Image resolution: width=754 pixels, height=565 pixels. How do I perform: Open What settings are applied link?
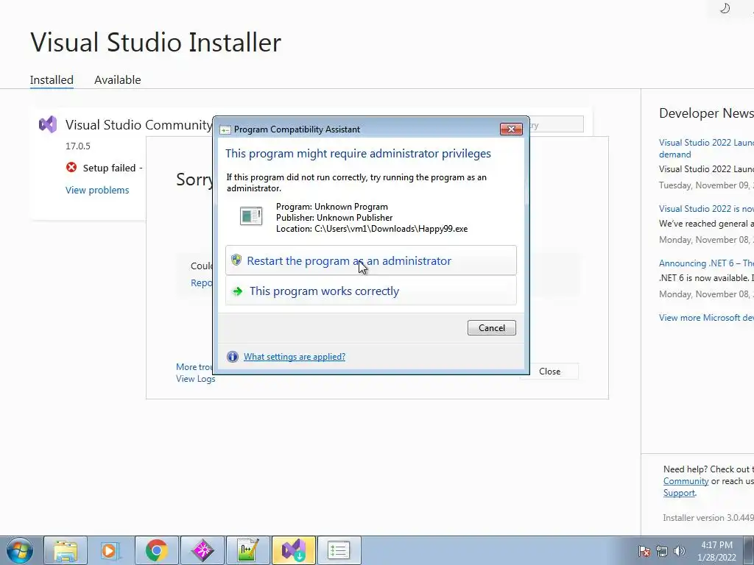[295, 357]
